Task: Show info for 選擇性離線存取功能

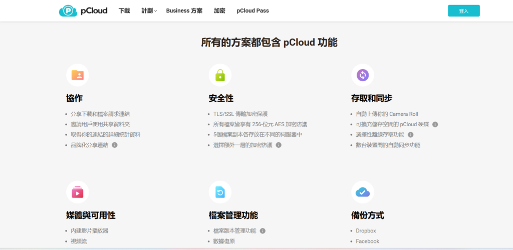Action: coord(411,134)
